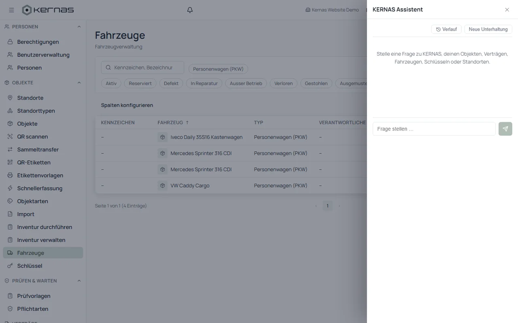
Task: Start a Neue Unterhaltung
Action: (x=488, y=29)
